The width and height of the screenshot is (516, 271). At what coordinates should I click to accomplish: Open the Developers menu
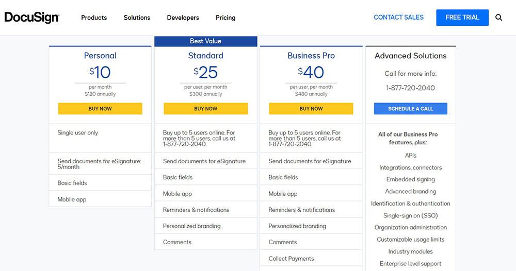click(183, 18)
